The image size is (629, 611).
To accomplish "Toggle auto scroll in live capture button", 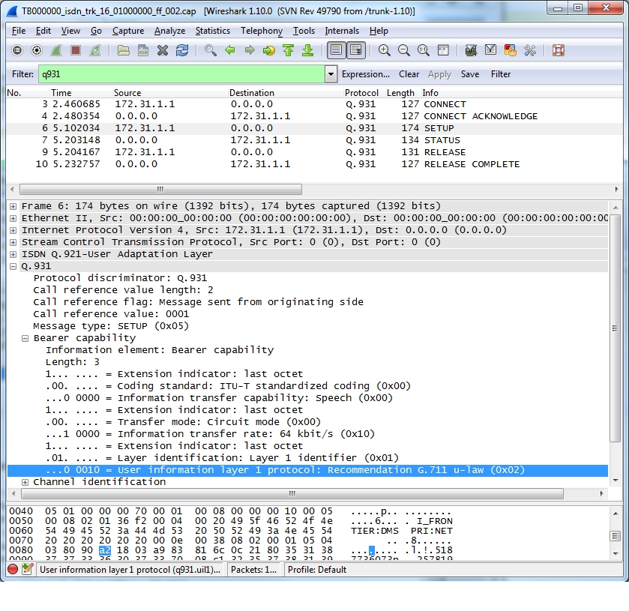I will (355, 50).
